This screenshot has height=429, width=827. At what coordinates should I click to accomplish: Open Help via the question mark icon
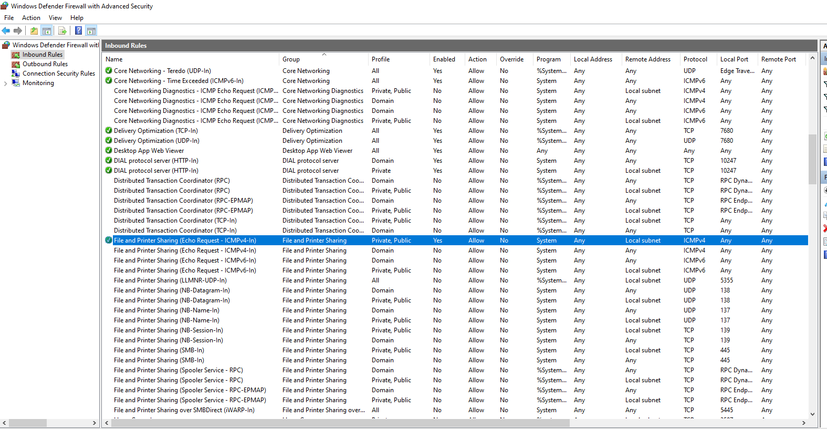coord(78,30)
